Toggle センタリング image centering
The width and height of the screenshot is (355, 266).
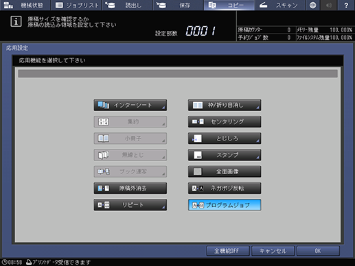[225, 122]
